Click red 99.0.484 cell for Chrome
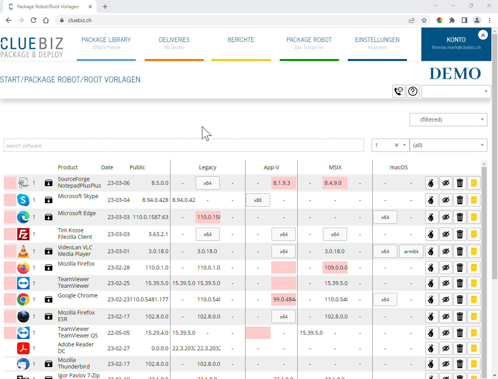 [284, 299]
